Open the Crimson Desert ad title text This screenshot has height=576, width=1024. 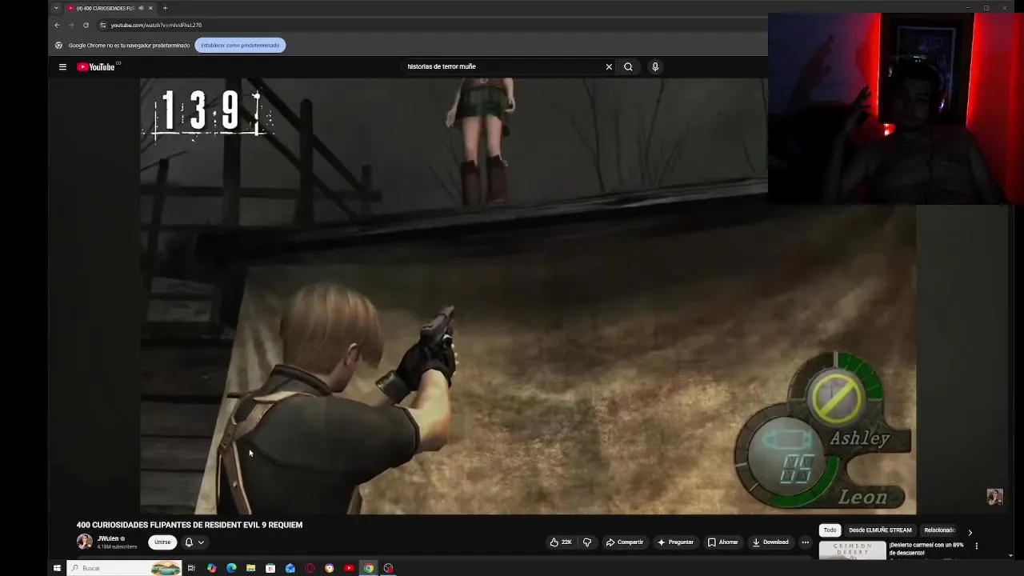click(926, 549)
